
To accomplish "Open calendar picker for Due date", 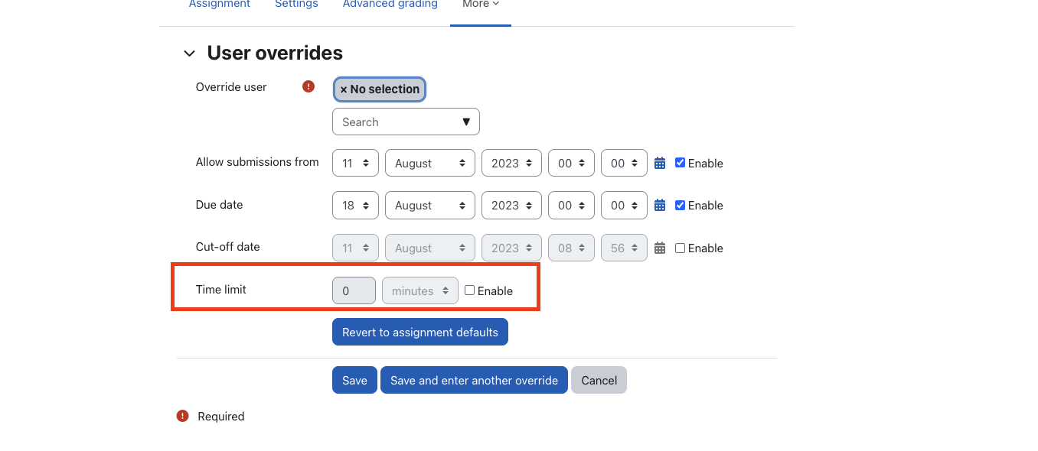I will (660, 205).
